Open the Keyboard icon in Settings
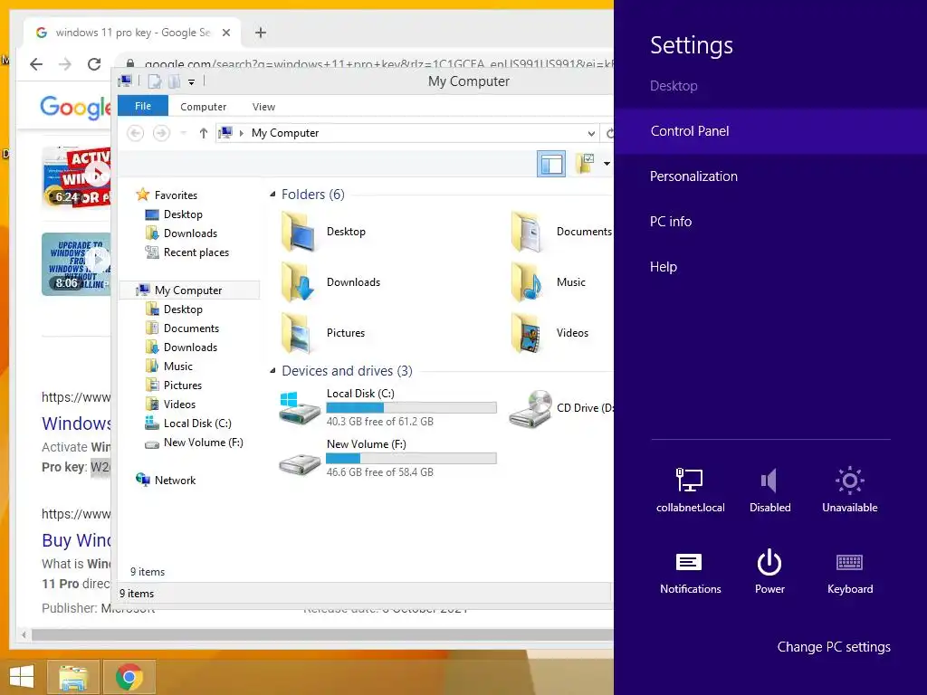The image size is (927, 695). point(849,572)
